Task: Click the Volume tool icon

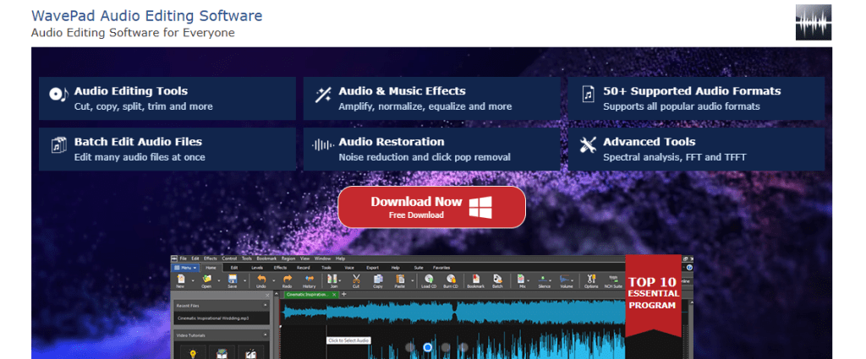Action: 564,279
